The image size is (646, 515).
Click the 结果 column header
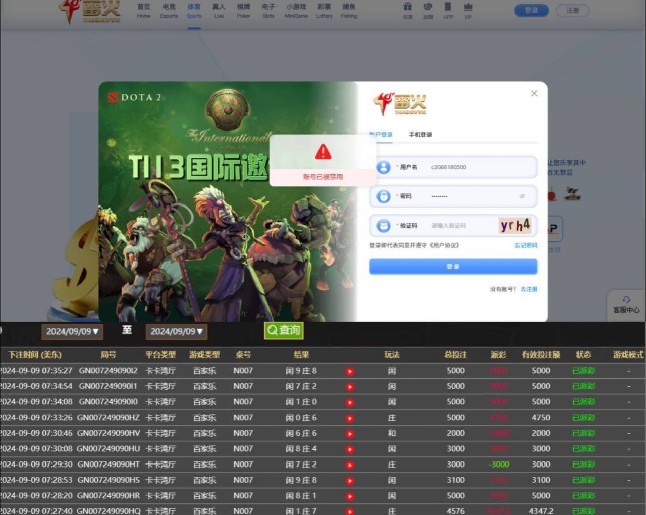point(301,355)
